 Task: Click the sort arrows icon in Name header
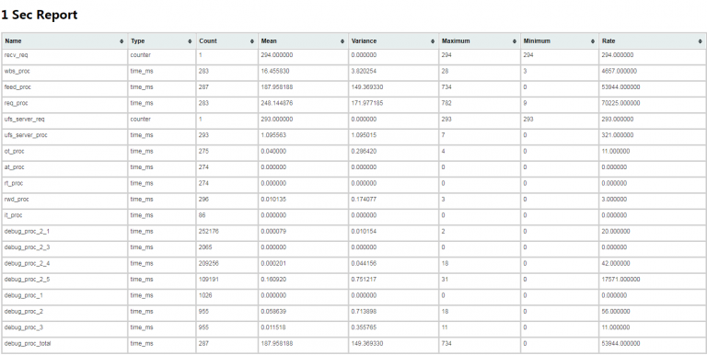point(122,41)
